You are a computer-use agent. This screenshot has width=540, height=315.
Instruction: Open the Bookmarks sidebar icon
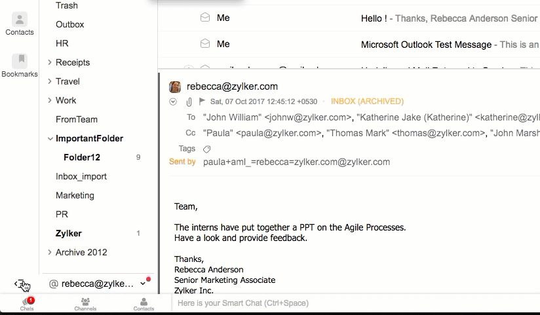[x=20, y=65]
